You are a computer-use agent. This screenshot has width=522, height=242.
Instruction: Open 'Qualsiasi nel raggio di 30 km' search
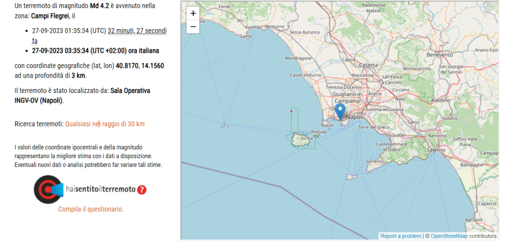pos(105,124)
